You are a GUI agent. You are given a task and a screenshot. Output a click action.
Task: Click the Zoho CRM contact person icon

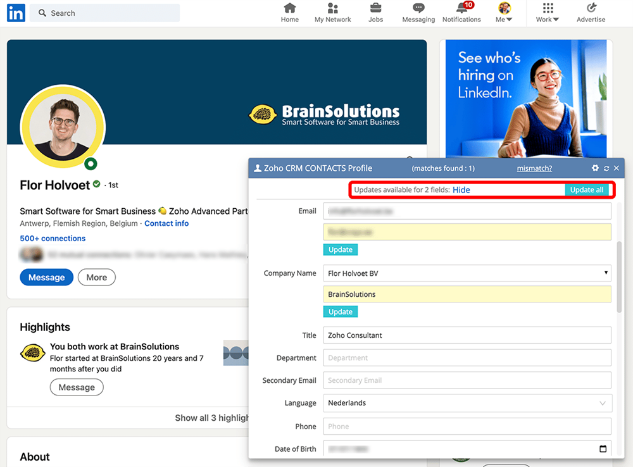(257, 168)
